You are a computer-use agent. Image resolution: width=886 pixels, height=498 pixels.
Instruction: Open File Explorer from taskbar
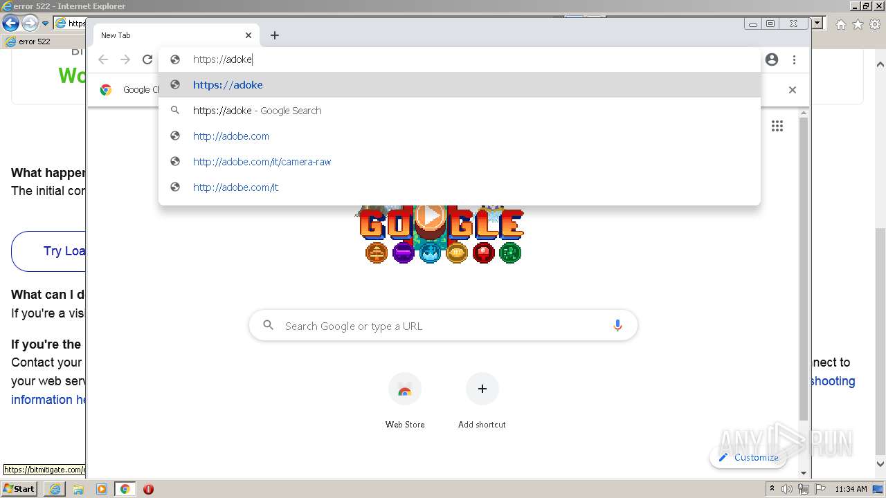78,489
